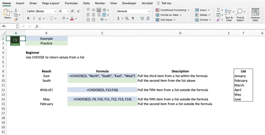
Task: Apply the Percent style
Action: (127, 18)
